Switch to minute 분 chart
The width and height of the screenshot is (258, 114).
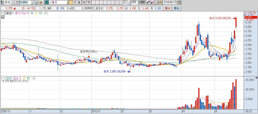[84, 2]
